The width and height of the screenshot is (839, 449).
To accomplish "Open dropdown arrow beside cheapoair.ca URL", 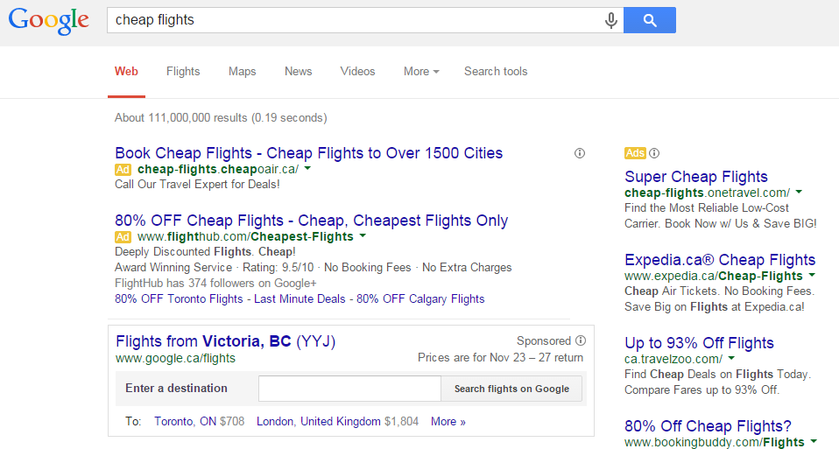I will pos(308,168).
